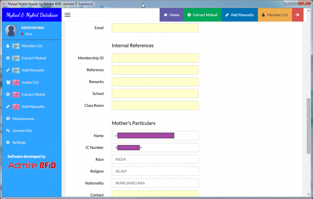
Task: Click the scrollbar down arrow
Action: pyautogui.click(x=308, y=194)
